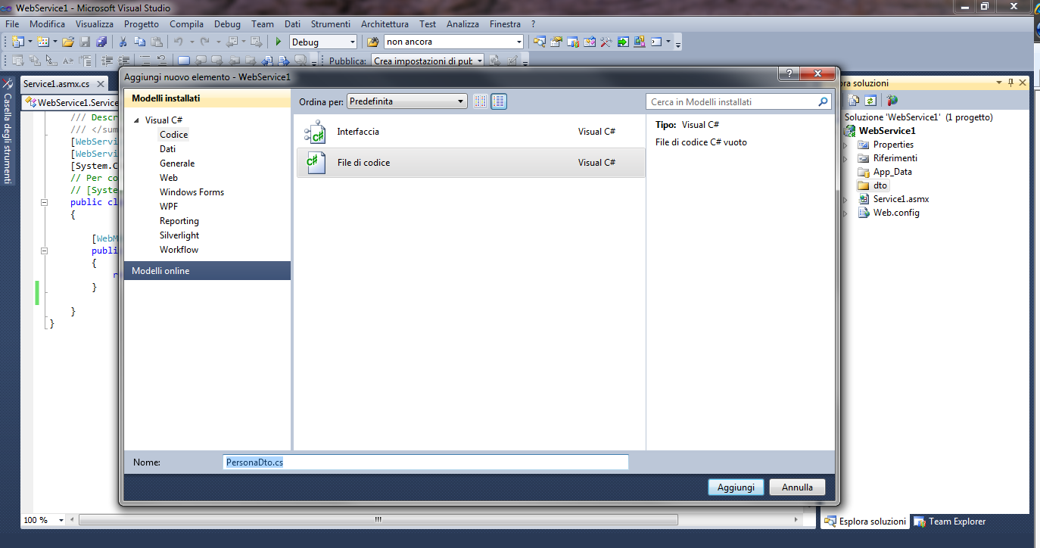Switch to the Esplora soluzioni tab
The height and width of the screenshot is (548, 1040).
(x=865, y=522)
